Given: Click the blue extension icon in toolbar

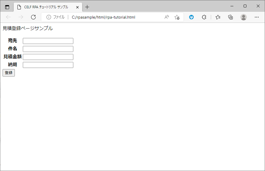Looking at the screenshot, I should (191, 17).
